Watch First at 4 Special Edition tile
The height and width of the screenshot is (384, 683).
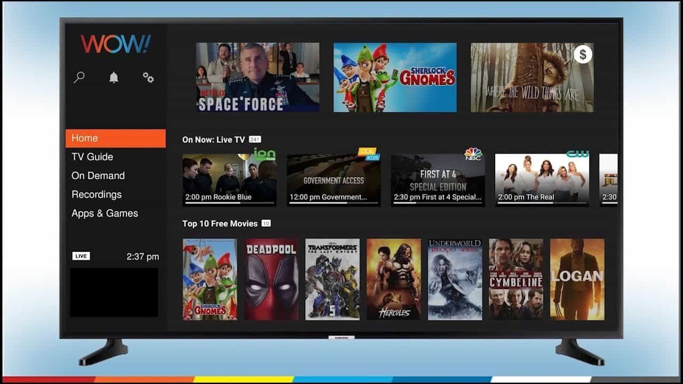pyautogui.click(x=438, y=180)
